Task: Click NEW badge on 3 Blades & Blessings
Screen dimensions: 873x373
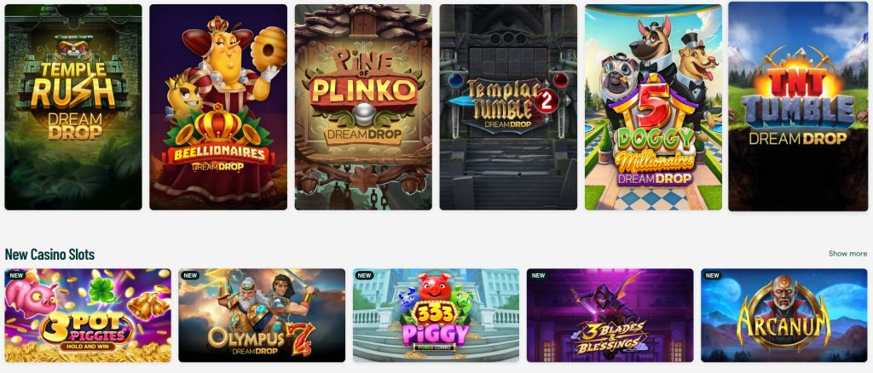Action: 539,275
